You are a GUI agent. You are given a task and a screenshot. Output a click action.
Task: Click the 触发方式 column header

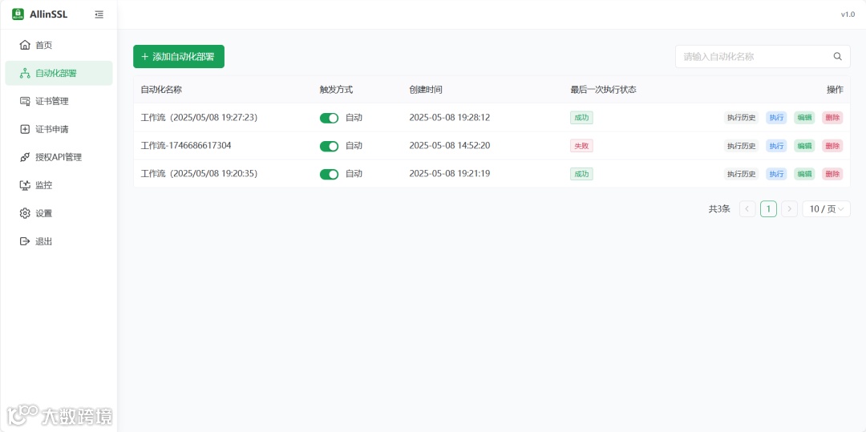[x=336, y=90]
